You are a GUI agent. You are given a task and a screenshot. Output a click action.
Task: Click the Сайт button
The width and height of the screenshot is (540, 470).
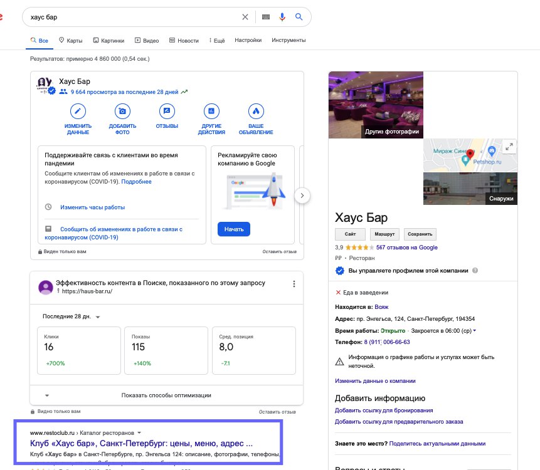point(350,234)
